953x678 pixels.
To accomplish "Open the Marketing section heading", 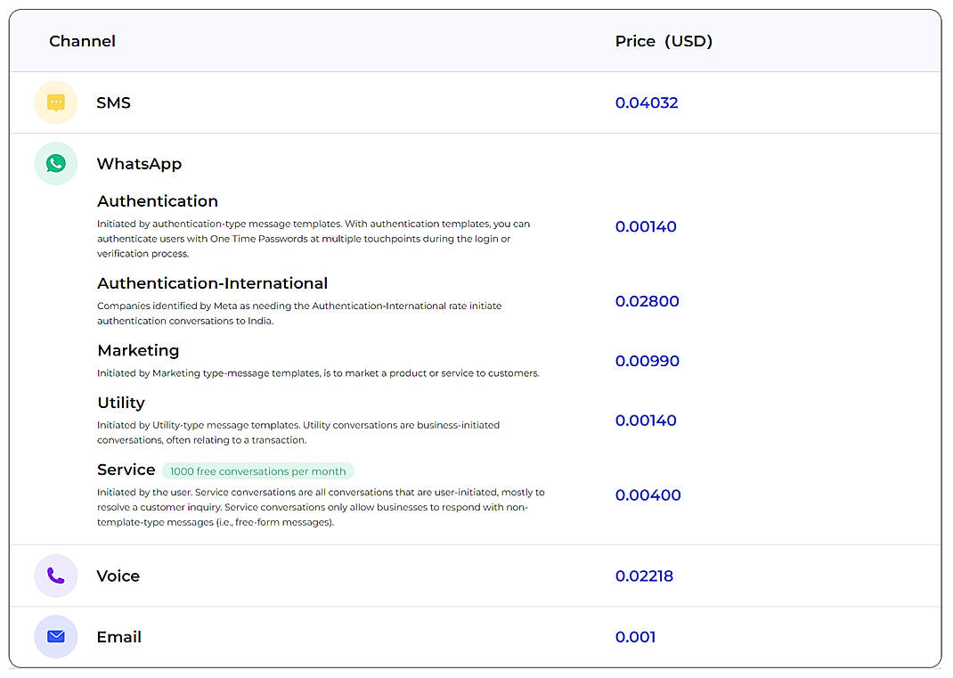I will click(x=138, y=350).
